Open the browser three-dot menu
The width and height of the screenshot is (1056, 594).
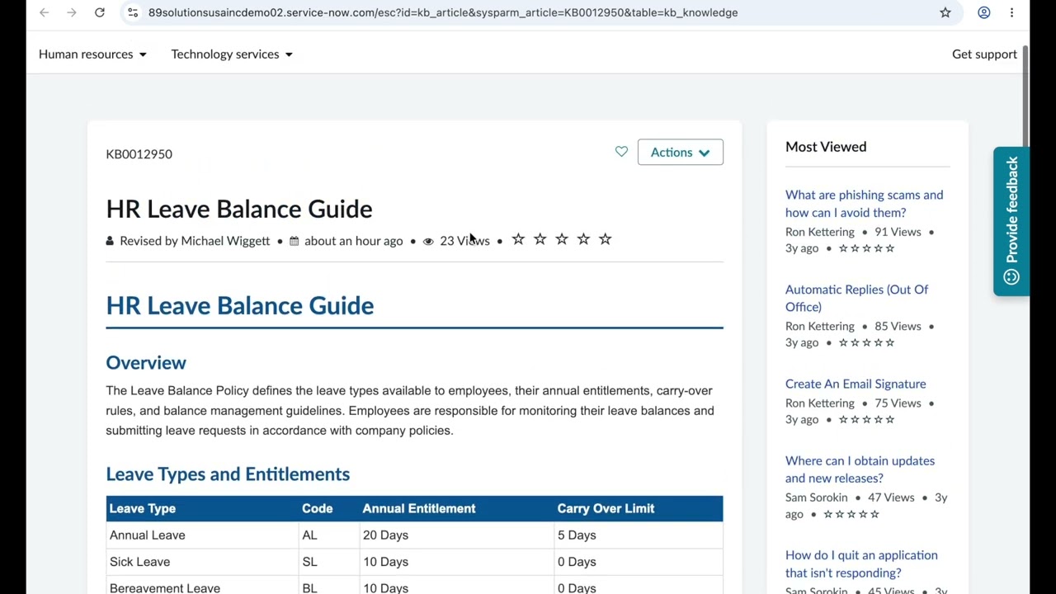point(1011,12)
